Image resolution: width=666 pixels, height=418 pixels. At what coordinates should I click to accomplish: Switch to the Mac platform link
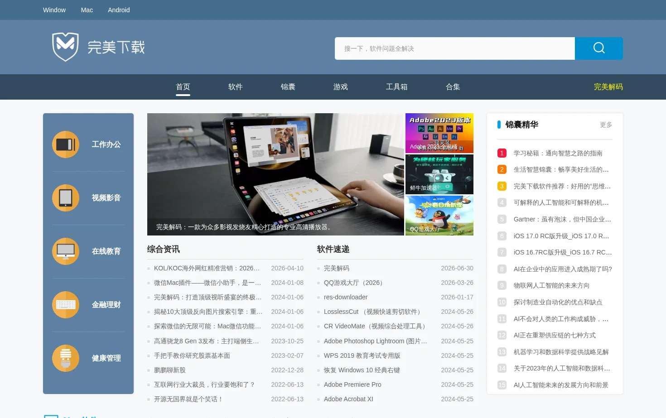point(87,10)
